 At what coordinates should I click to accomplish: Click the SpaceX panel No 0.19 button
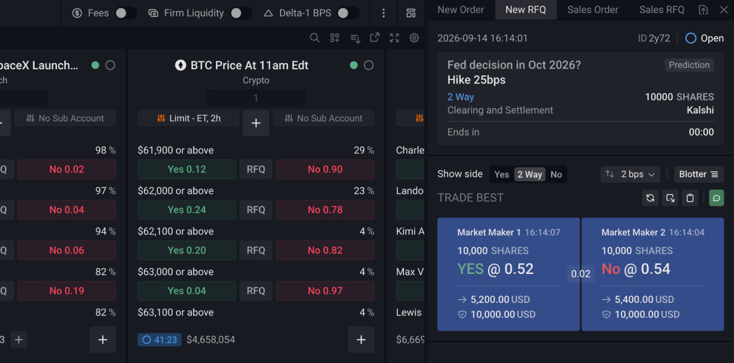point(67,290)
